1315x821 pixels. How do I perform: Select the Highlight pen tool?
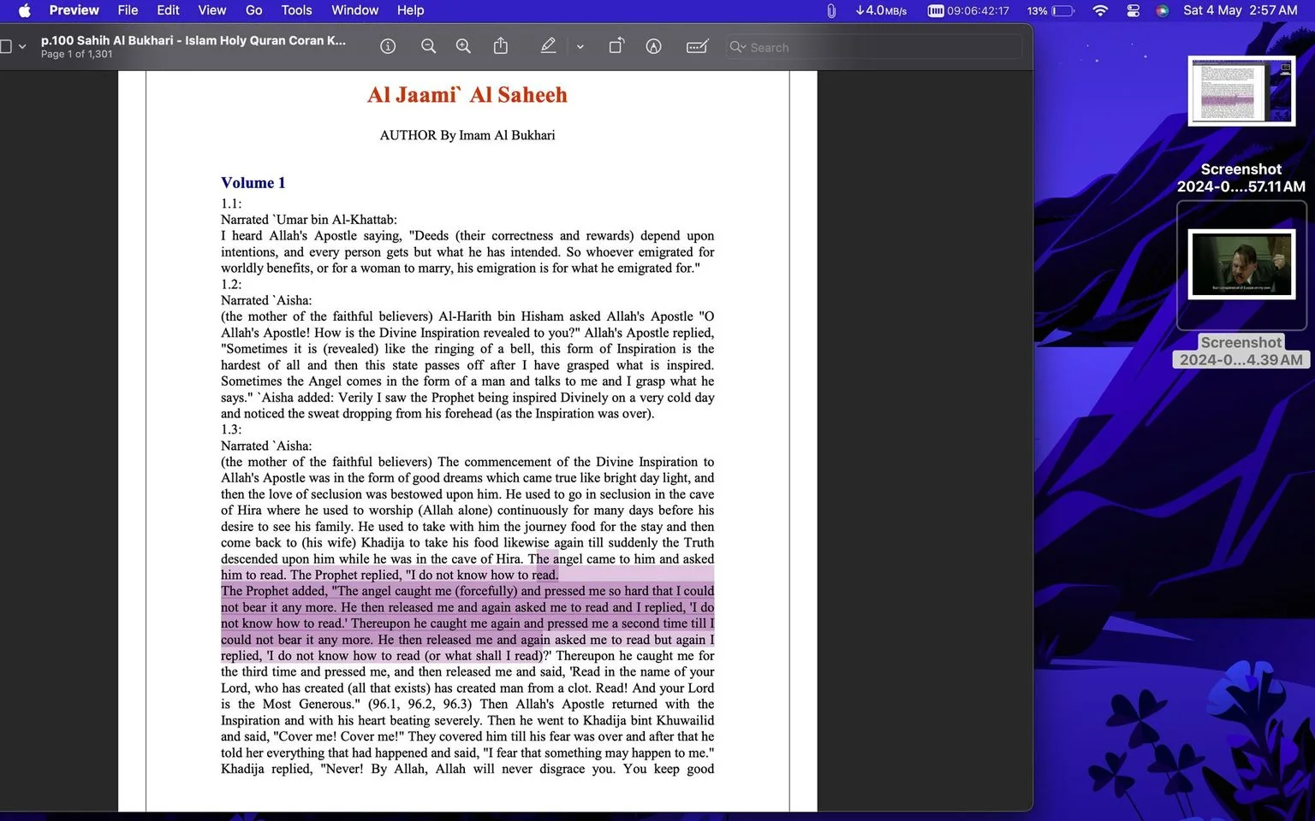(x=548, y=46)
